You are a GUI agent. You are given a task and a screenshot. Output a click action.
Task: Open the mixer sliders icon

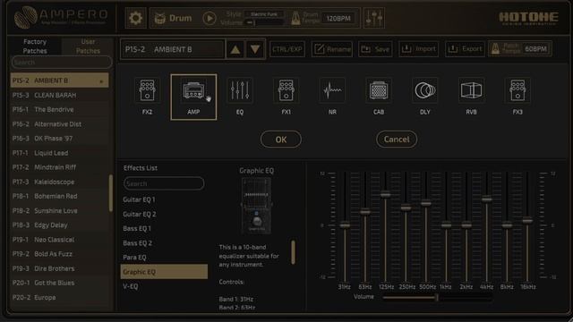(x=374, y=18)
